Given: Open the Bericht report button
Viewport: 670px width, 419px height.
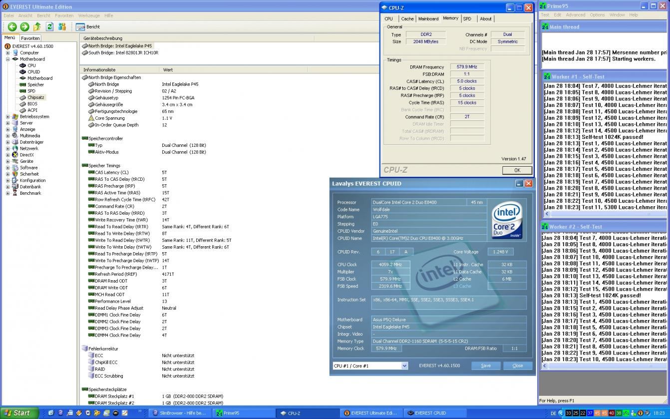Looking at the screenshot, I should click(x=88, y=26).
